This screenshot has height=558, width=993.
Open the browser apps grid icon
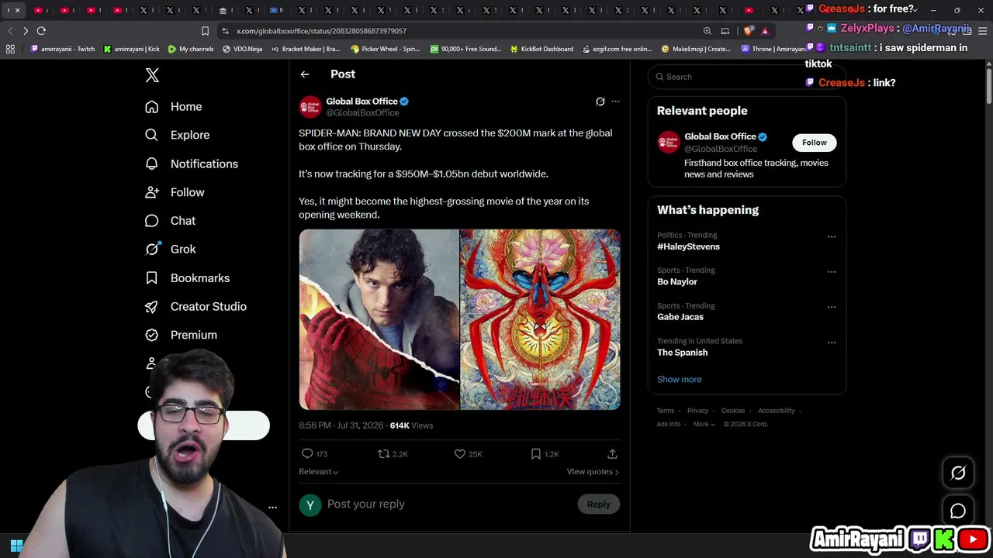click(10, 49)
